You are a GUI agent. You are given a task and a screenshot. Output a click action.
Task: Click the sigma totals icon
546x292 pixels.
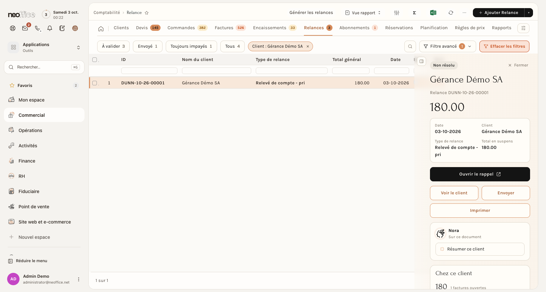pyautogui.click(x=414, y=13)
